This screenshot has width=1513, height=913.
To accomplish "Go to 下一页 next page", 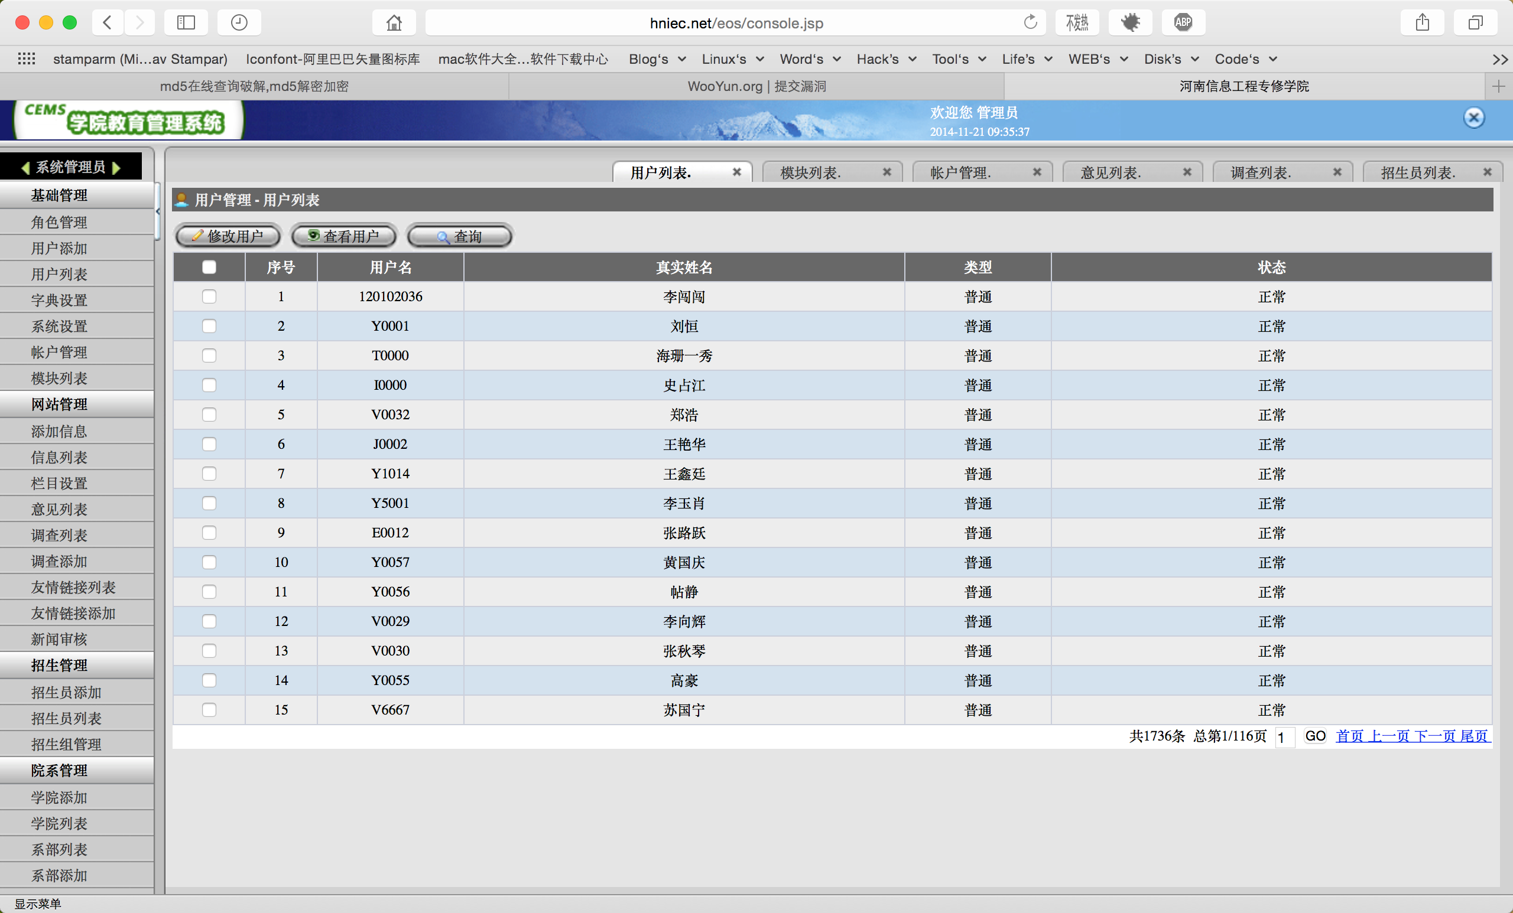I will (1435, 736).
